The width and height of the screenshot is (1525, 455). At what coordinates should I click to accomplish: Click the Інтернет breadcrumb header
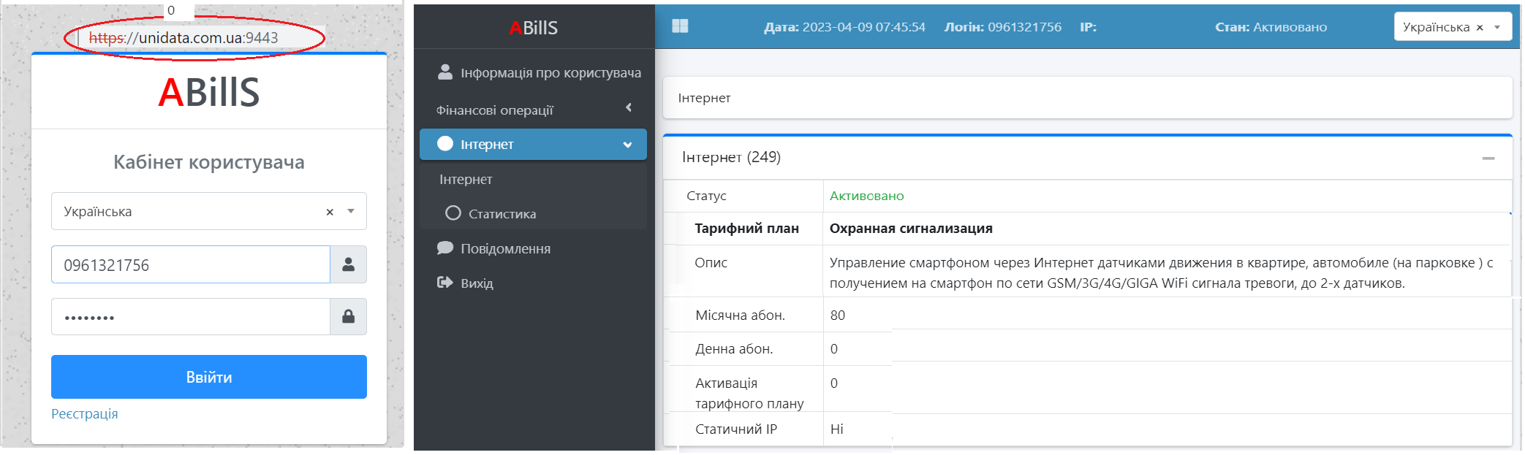point(704,98)
